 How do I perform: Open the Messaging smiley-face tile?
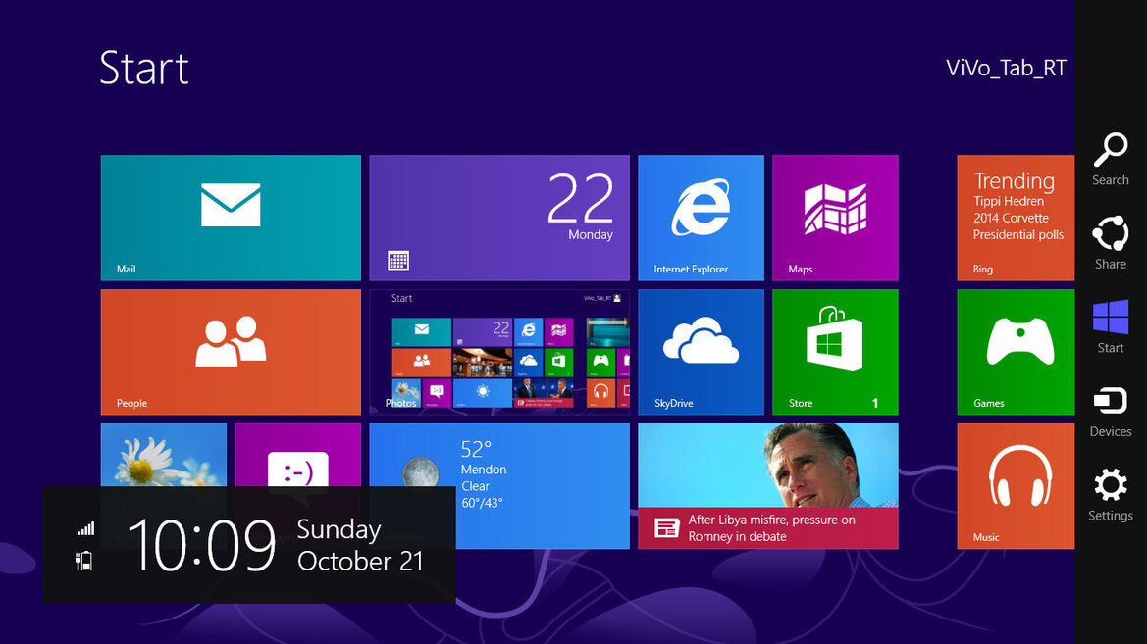coord(297,455)
